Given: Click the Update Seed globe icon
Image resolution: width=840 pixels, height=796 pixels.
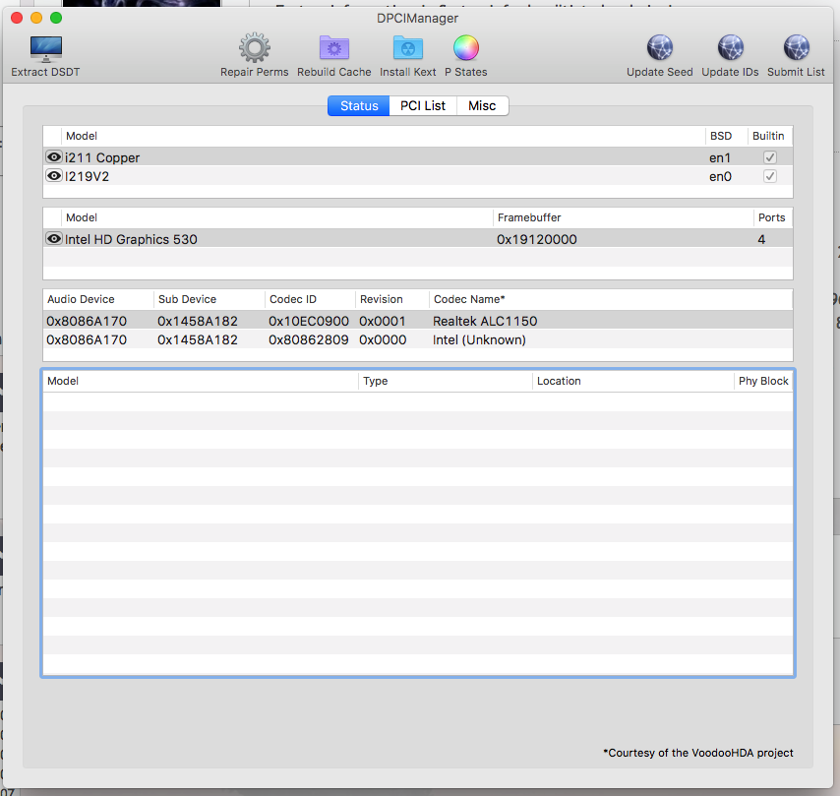Looking at the screenshot, I should pyautogui.click(x=659, y=48).
